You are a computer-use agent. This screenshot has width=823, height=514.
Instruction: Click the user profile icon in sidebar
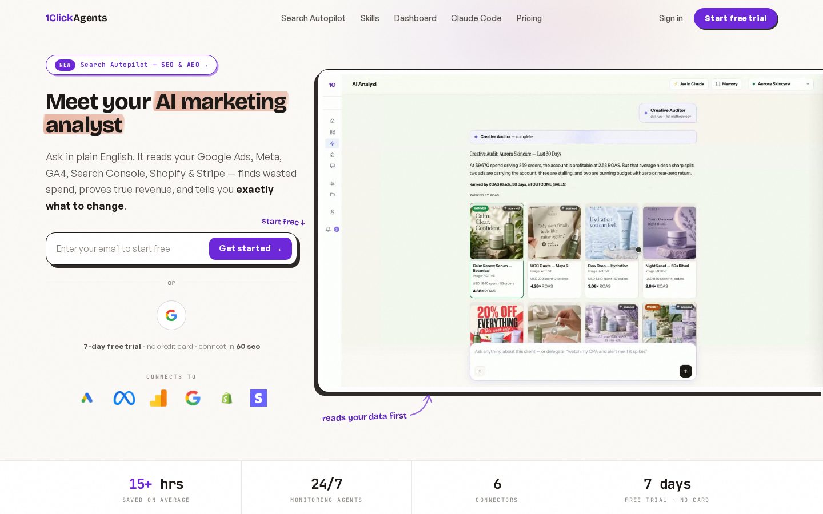click(332, 212)
